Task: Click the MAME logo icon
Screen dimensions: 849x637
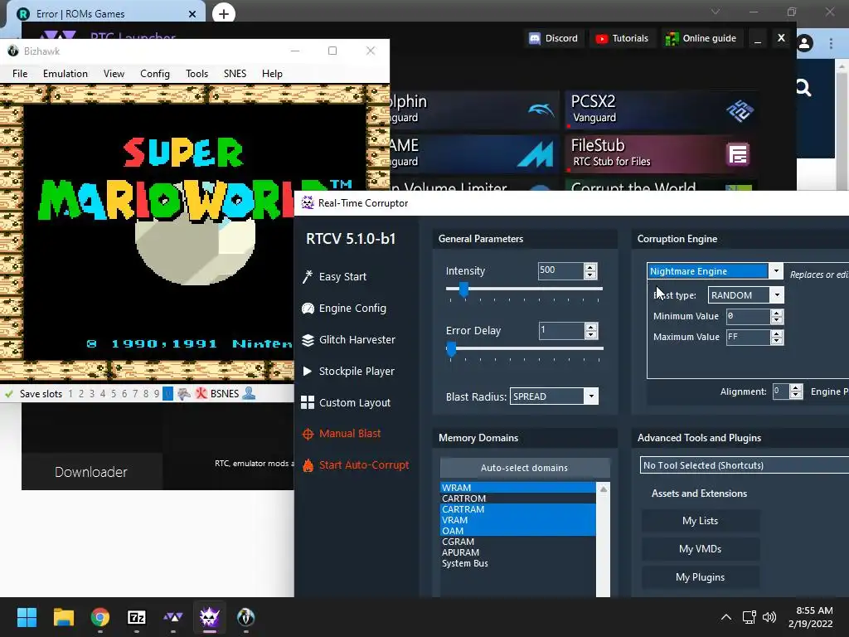Action: [535, 153]
